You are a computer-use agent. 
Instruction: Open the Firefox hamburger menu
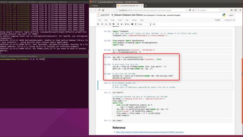240,10
